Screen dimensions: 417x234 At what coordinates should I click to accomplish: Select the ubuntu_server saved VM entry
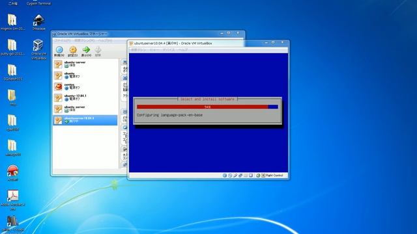click(x=85, y=109)
